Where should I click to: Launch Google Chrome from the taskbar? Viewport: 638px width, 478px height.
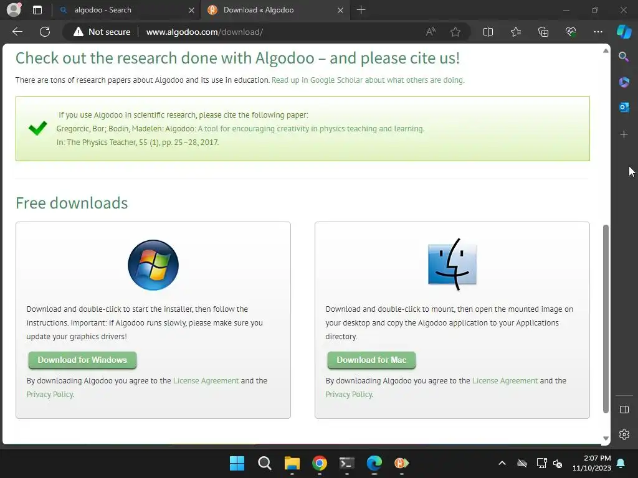[320, 463]
